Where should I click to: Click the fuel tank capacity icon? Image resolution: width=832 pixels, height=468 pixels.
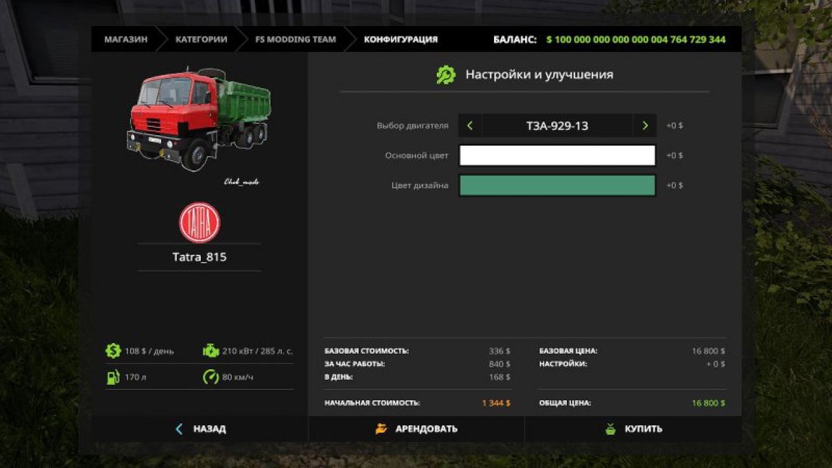click(113, 377)
